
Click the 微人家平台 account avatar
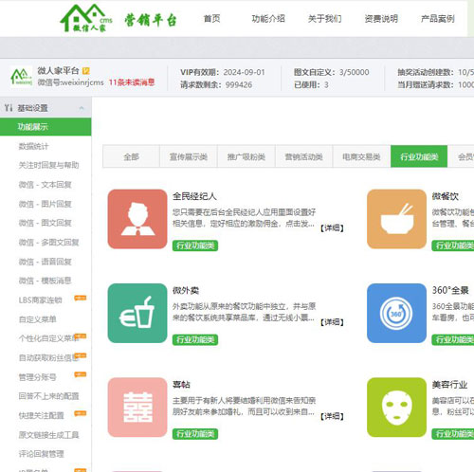[21, 77]
